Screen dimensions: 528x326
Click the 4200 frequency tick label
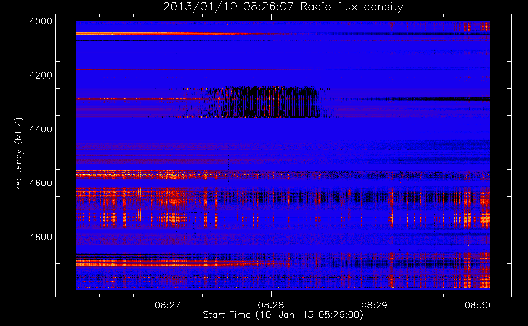[x=41, y=75]
